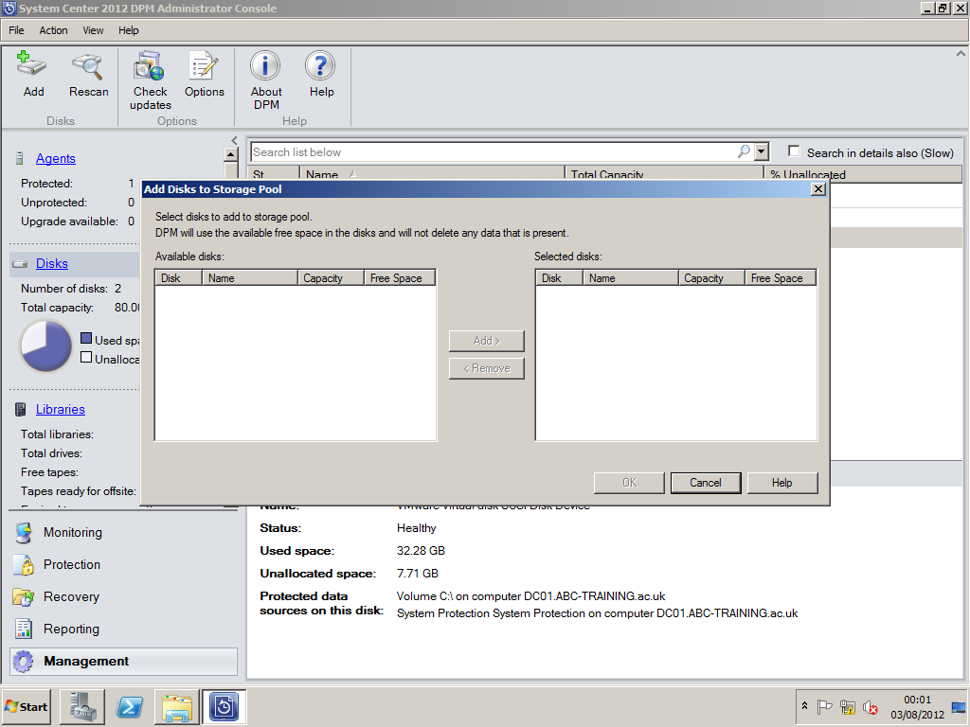Open the Recovery workspace
Image resolution: width=970 pixels, height=727 pixels.
71,596
